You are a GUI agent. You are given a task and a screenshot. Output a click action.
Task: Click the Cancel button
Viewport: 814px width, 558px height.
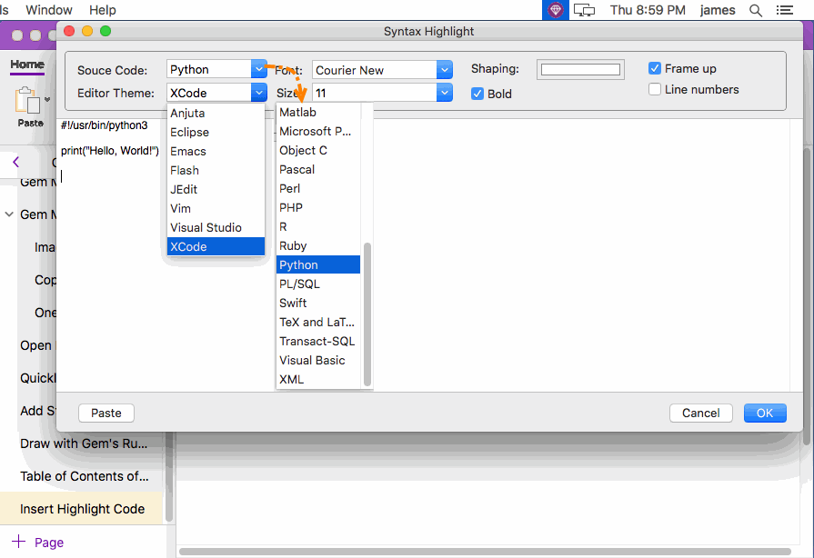700,413
